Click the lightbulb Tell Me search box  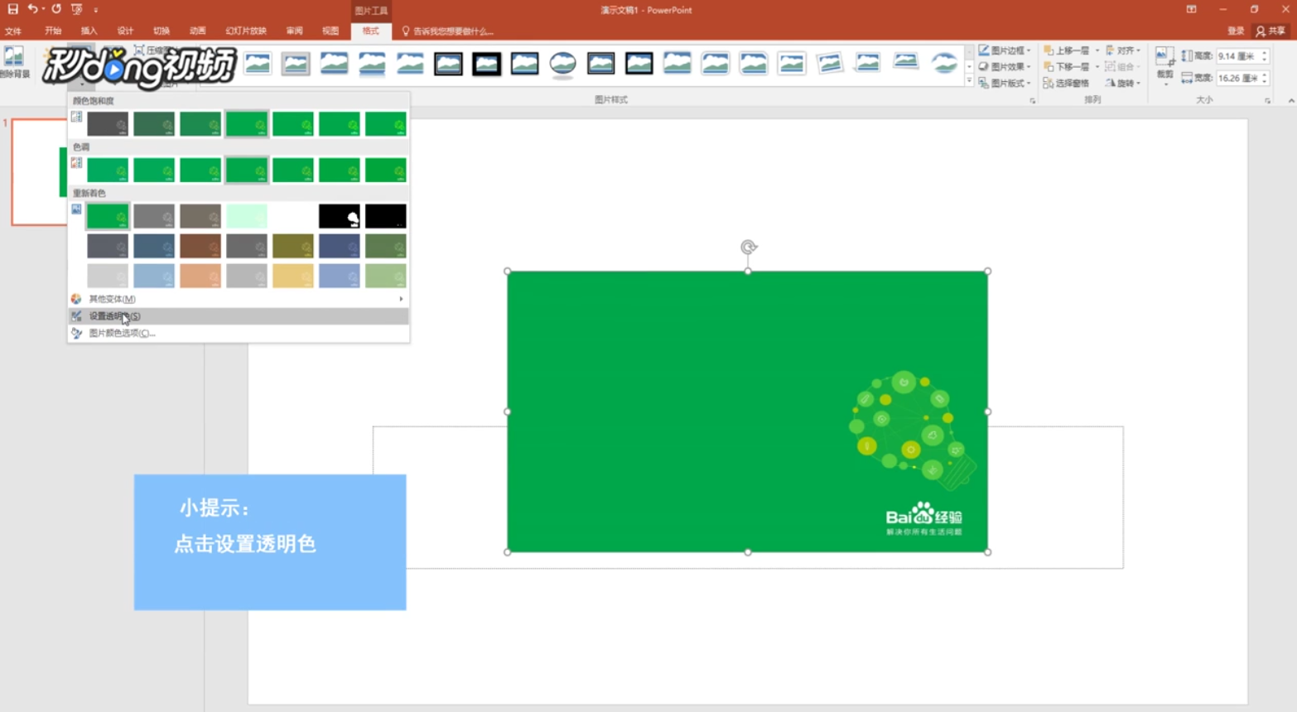[x=447, y=31]
